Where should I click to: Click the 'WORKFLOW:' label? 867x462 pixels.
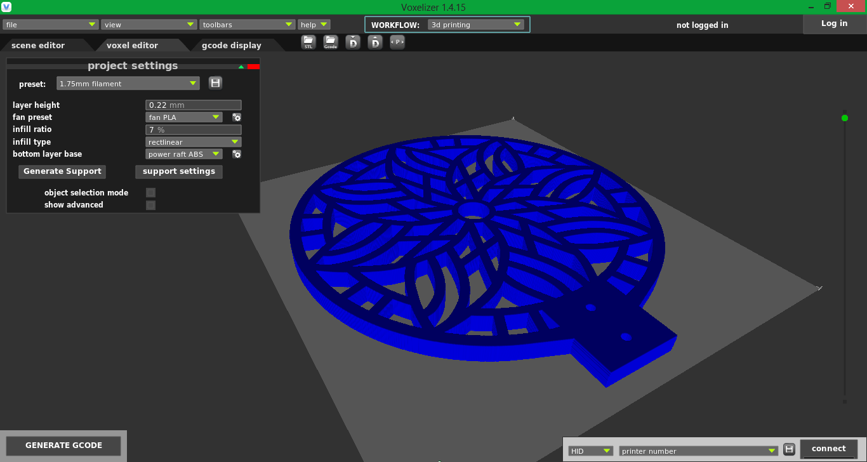(x=395, y=25)
